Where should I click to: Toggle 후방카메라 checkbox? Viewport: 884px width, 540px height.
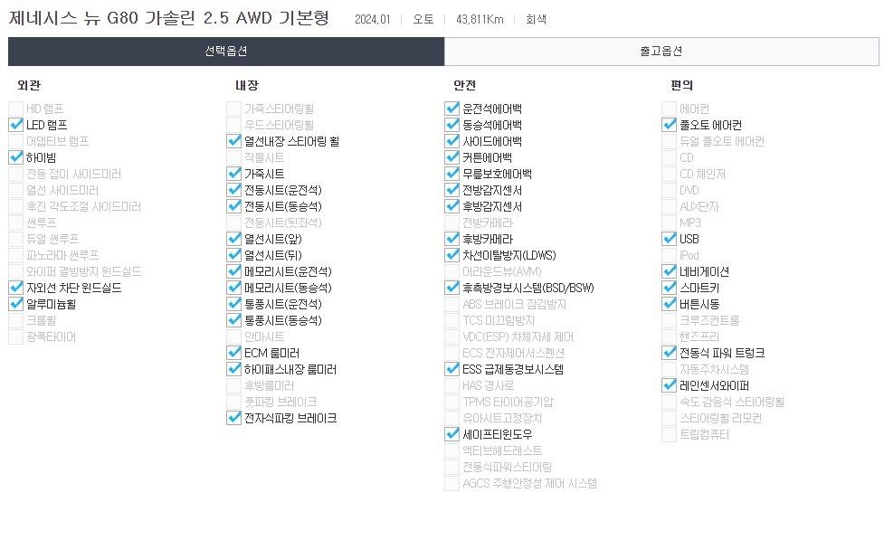[x=452, y=239]
